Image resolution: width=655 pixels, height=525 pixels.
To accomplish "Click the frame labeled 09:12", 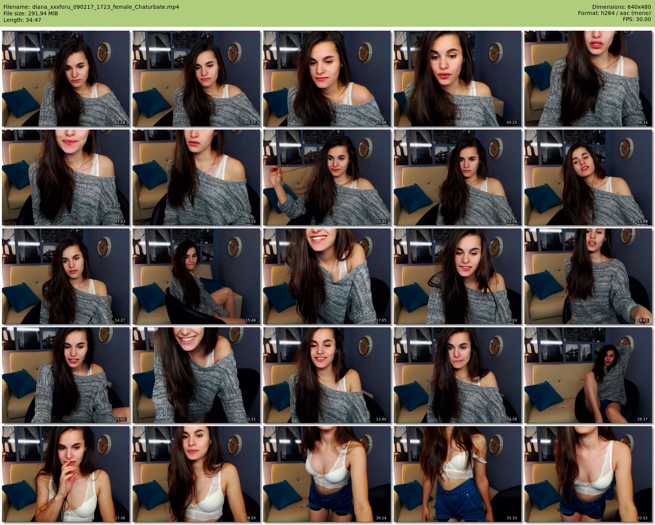I will (x=196, y=177).
